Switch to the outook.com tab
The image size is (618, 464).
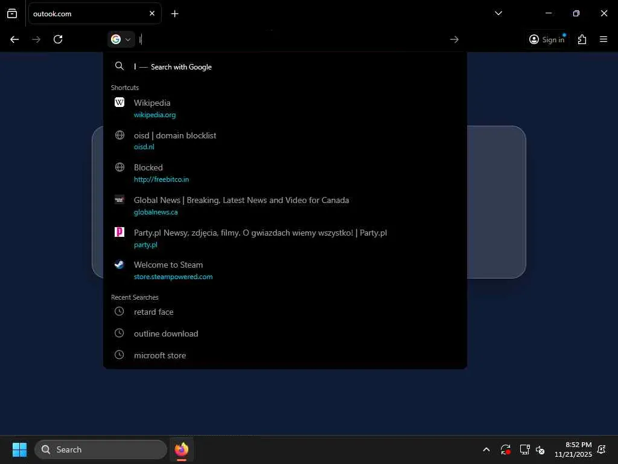(95, 13)
